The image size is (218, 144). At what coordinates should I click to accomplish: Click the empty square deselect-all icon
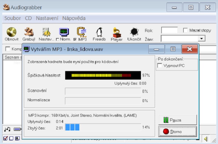tap(11, 138)
